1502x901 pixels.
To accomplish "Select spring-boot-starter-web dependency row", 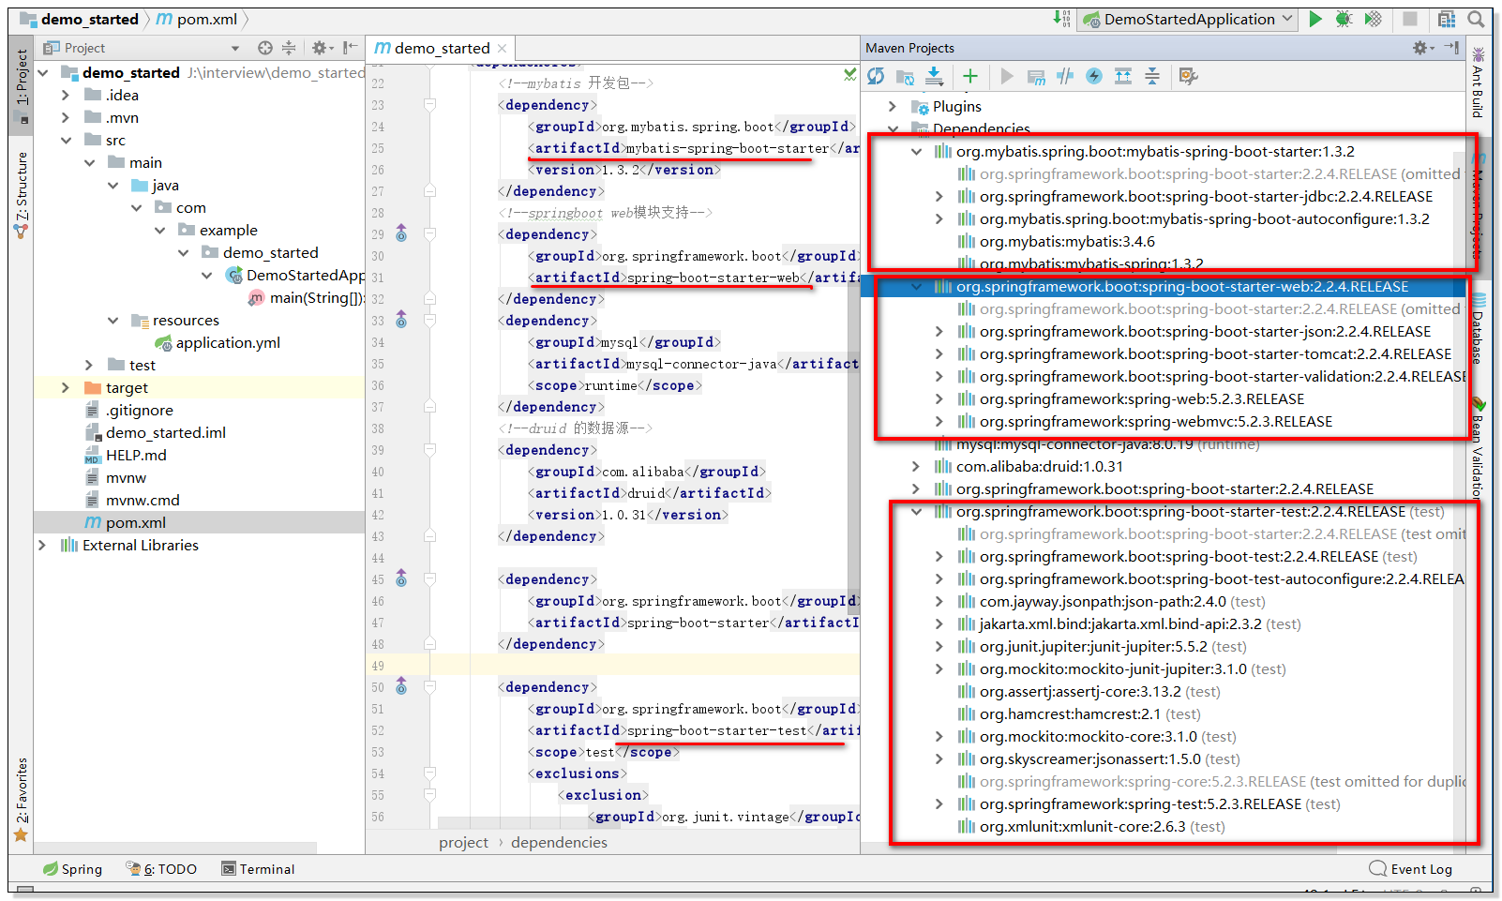I will click(1163, 287).
